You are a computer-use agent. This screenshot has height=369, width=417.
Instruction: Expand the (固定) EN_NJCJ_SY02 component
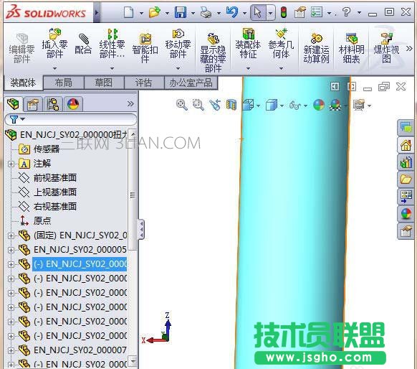click(x=11, y=235)
